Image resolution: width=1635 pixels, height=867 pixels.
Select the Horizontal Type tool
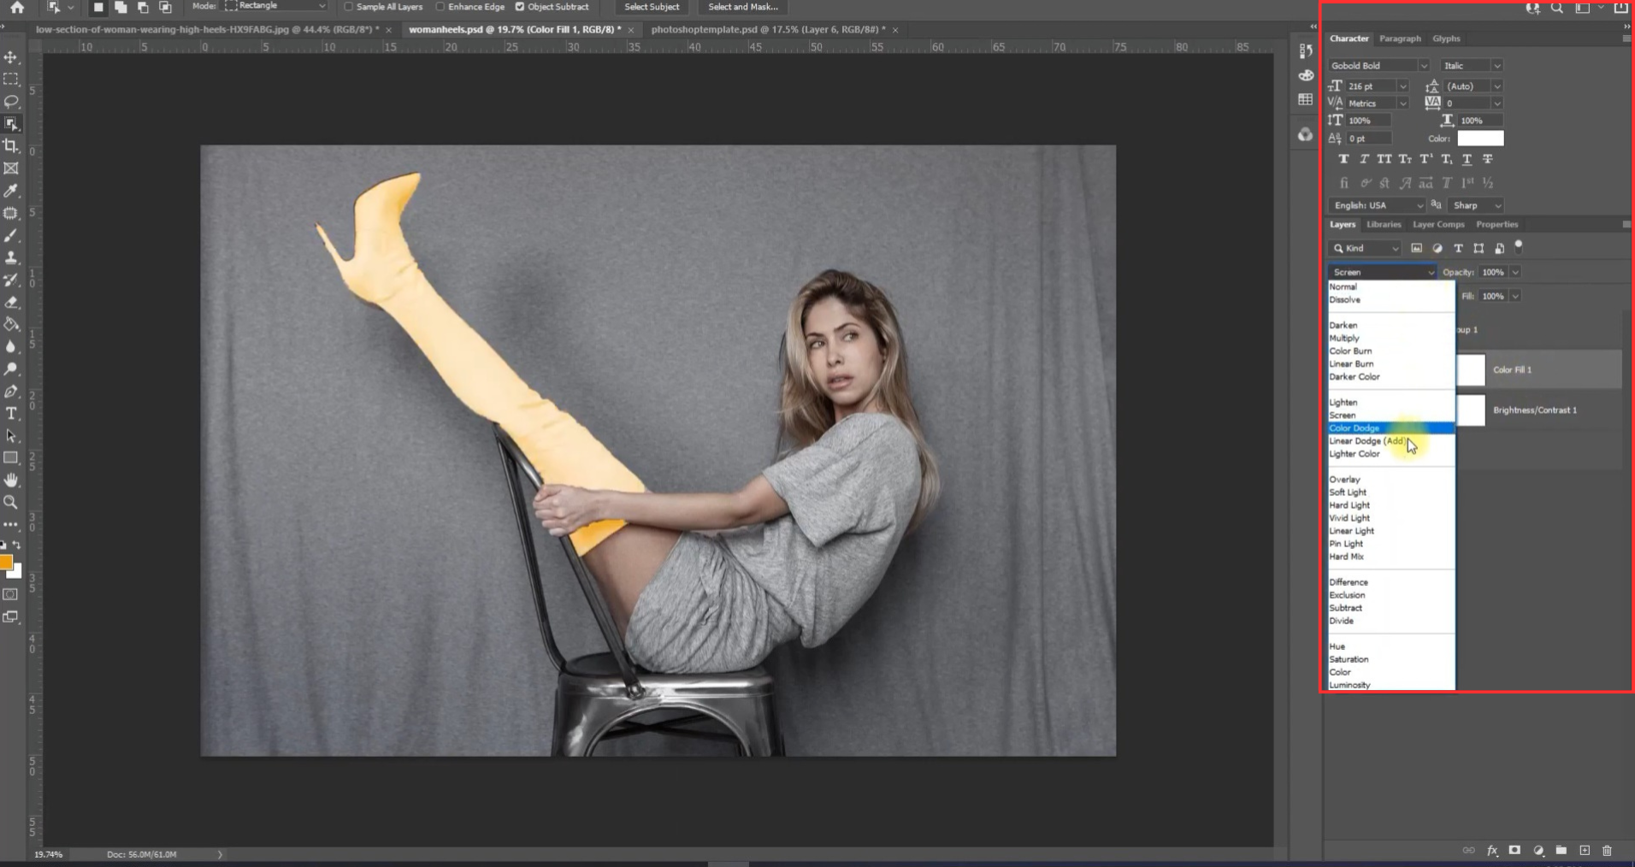pyautogui.click(x=11, y=414)
